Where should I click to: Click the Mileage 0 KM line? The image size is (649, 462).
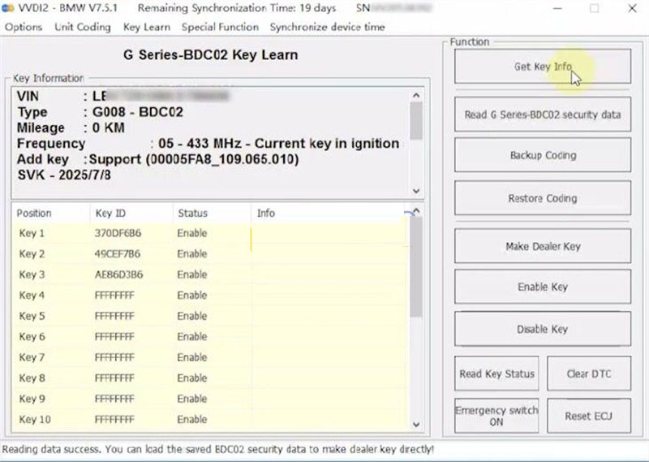click(x=71, y=127)
